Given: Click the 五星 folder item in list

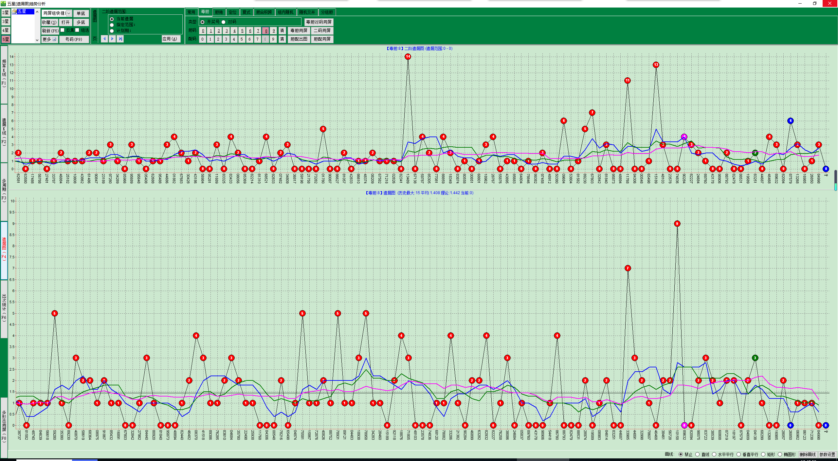Looking at the screenshot, I should 22,11.
